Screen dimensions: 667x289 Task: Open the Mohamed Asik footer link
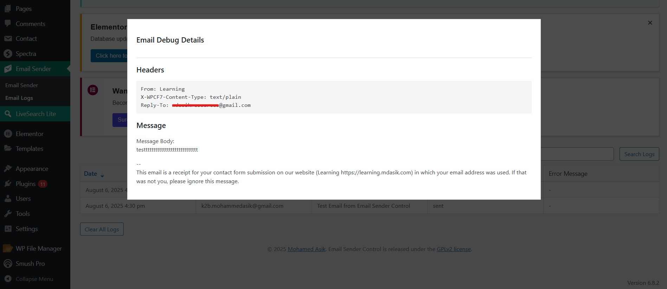(x=306, y=249)
